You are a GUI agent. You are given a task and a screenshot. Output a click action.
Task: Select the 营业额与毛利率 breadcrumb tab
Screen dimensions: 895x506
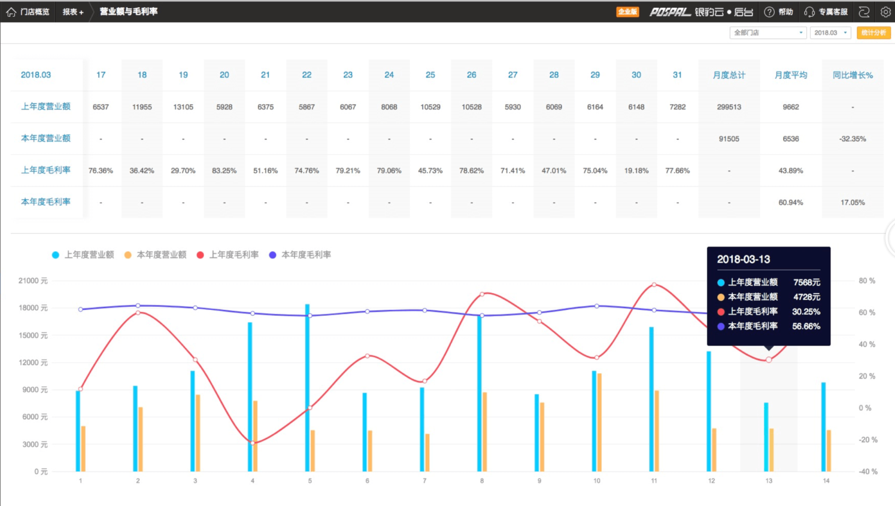128,12
